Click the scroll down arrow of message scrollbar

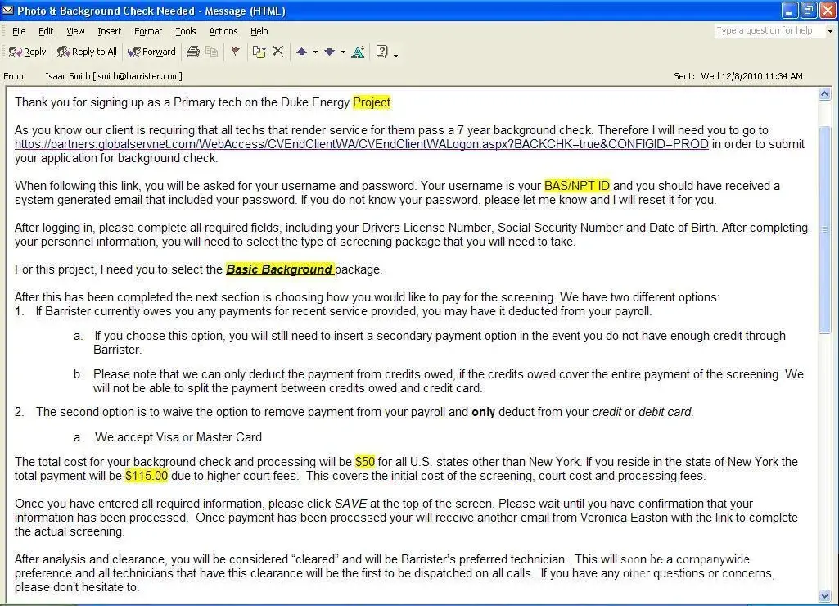pyautogui.click(x=824, y=596)
